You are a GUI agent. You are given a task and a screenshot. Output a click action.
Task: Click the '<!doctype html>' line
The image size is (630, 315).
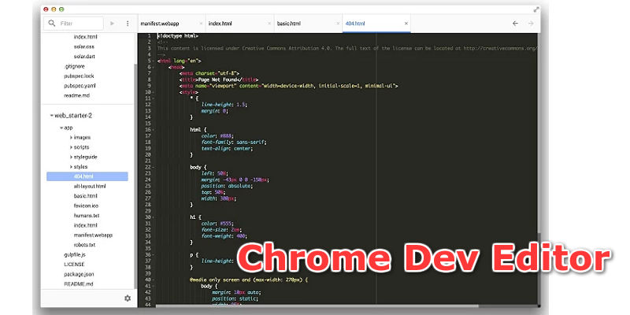[178, 35]
